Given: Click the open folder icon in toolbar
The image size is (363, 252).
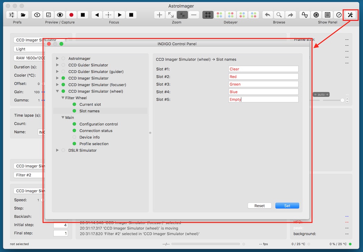Looking at the screenshot, I should [x=23, y=15].
